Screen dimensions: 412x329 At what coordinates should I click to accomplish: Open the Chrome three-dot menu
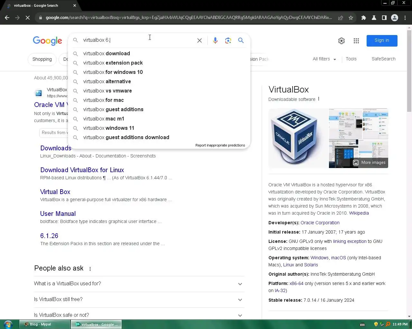[405, 18]
